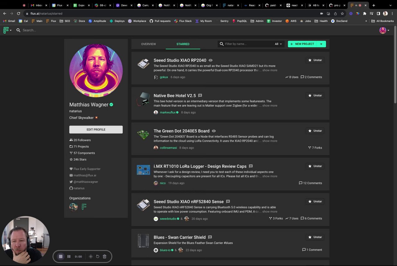Open the first organization avatar under Organizations
This screenshot has height=266, width=397.
[74, 207]
